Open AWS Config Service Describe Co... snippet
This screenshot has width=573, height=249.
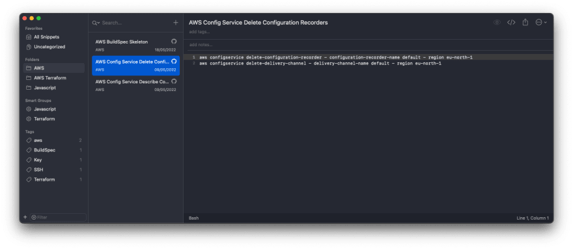pyautogui.click(x=135, y=85)
